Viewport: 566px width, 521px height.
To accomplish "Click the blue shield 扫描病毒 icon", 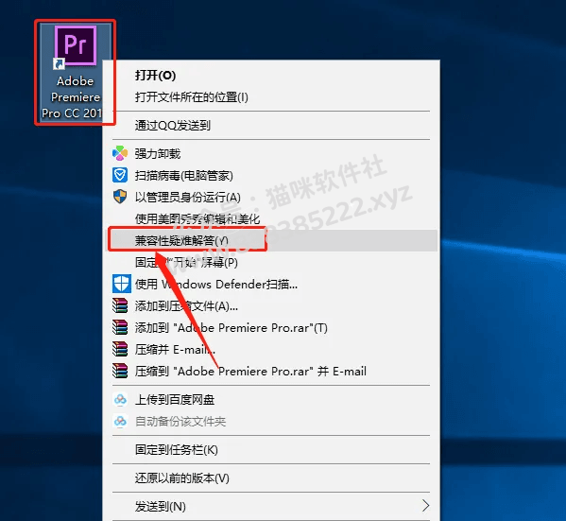I will click(x=120, y=175).
